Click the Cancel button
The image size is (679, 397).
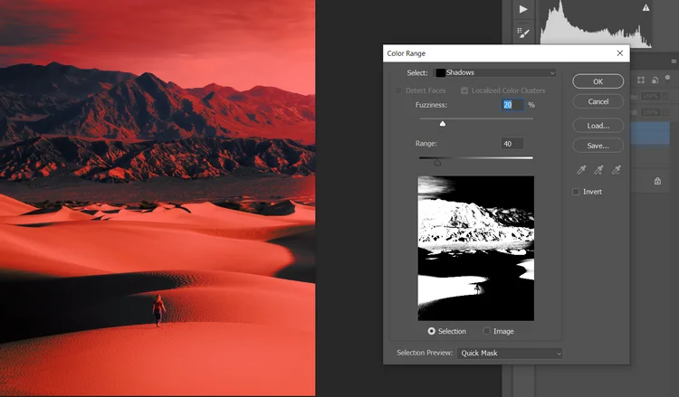coord(598,101)
